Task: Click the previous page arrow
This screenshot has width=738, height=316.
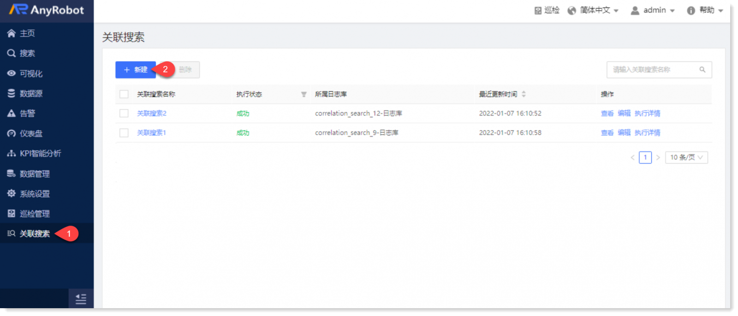Action: click(632, 157)
